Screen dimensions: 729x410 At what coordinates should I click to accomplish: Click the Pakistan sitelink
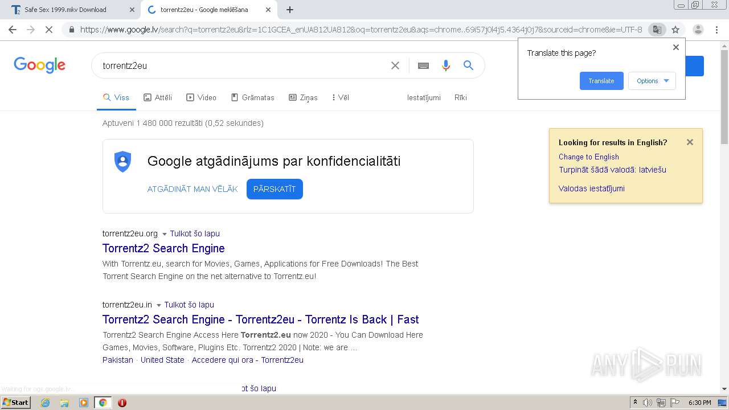pyautogui.click(x=118, y=360)
